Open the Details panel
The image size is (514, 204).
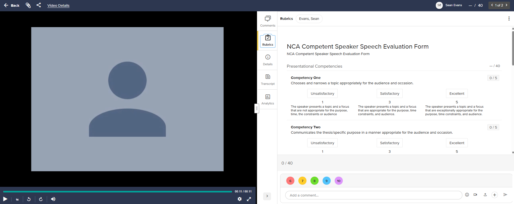point(268,60)
